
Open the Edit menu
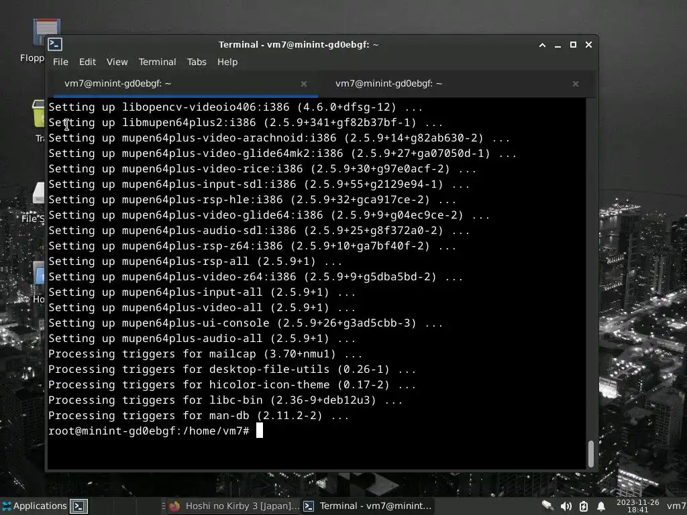point(87,62)
